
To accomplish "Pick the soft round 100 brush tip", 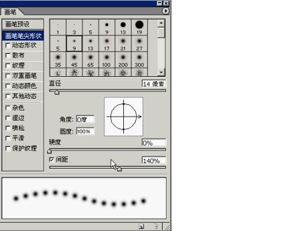I will (x=107, y=60).
